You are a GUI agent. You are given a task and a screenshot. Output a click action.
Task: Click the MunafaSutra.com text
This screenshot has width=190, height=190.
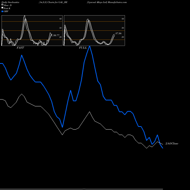pos(117,2)
